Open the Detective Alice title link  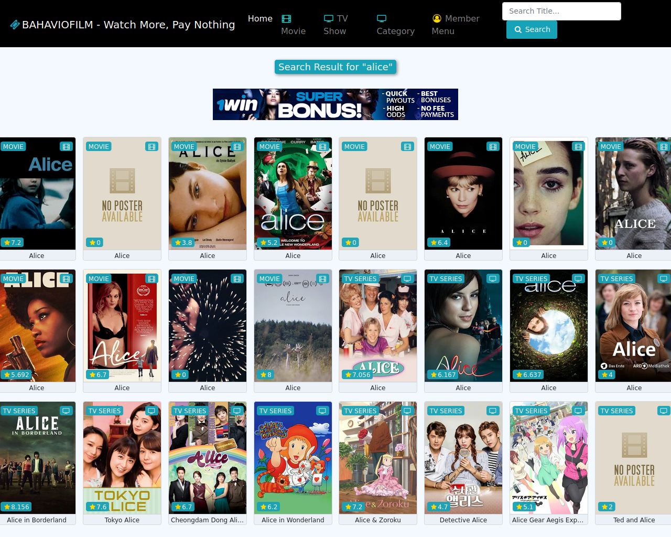click(x=463, y=520)
